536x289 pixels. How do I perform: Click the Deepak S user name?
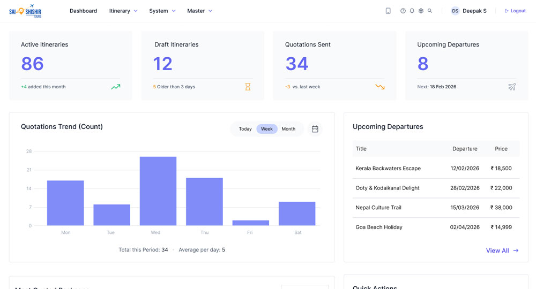pyautogui.click(x=474, y=11)
